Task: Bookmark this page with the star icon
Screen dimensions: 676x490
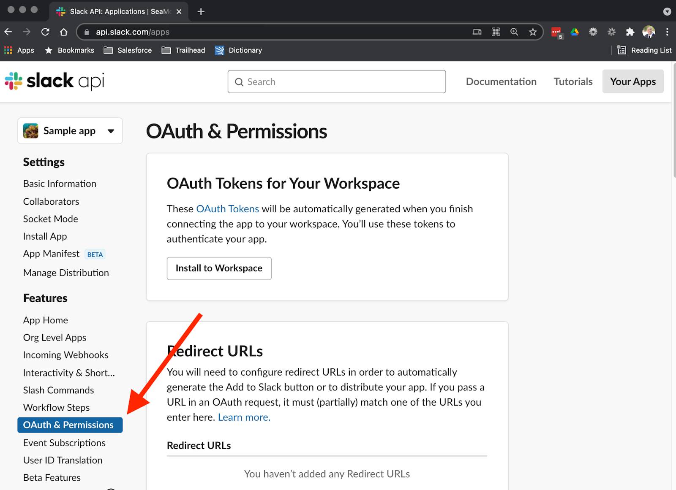Action: point(533,32)
